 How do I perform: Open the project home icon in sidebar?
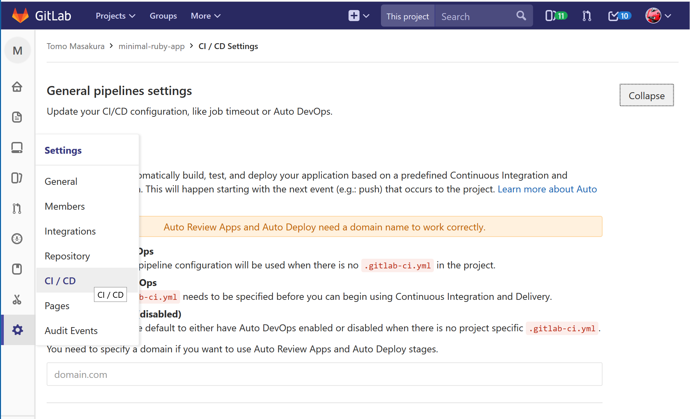[x=17, y=87]
